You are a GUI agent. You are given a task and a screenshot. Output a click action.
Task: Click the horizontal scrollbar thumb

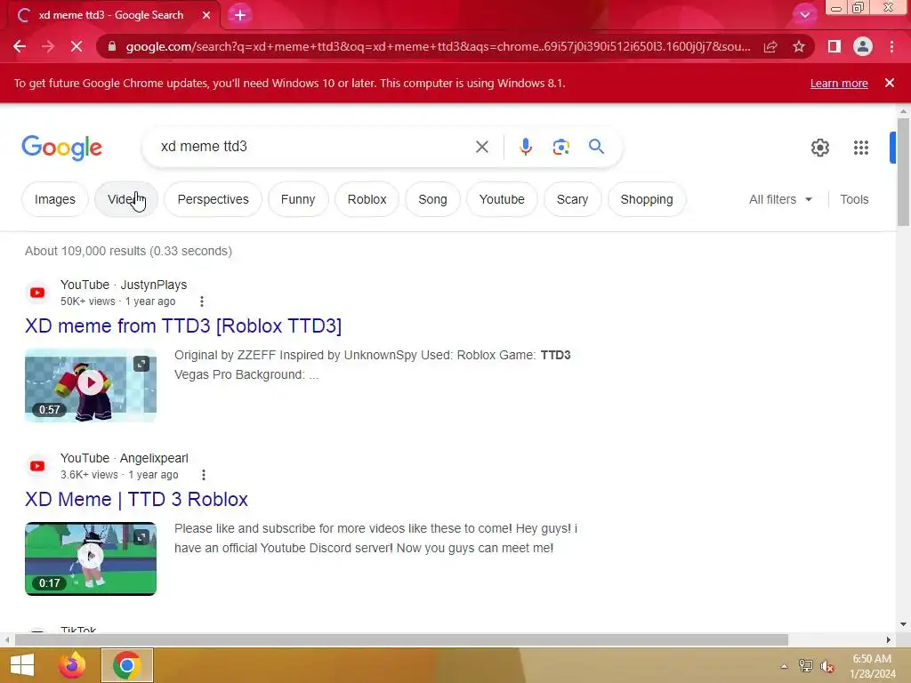(x=401, y=639)
